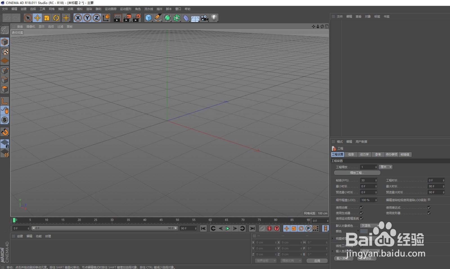Select the live selection arrow tool

pyautogui.click(x=28, y=18)
